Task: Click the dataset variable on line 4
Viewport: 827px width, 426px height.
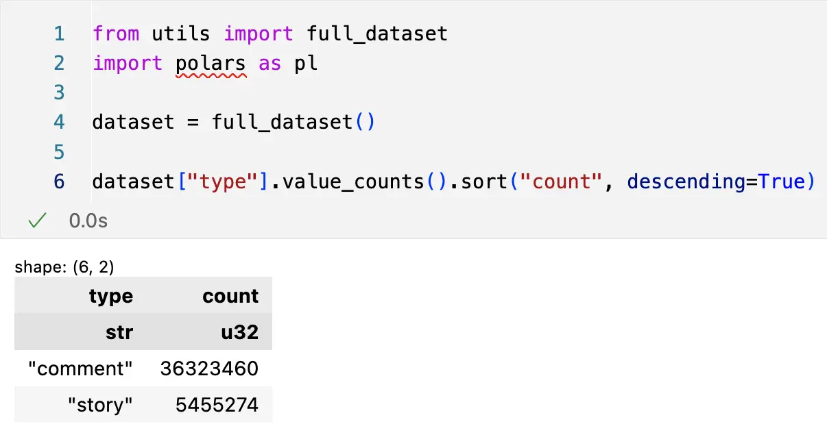Action: click(x=134, y=122)
